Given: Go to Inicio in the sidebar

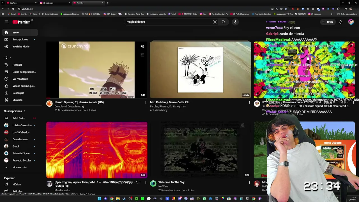Looking at the screenshot, I should (20, 33).
